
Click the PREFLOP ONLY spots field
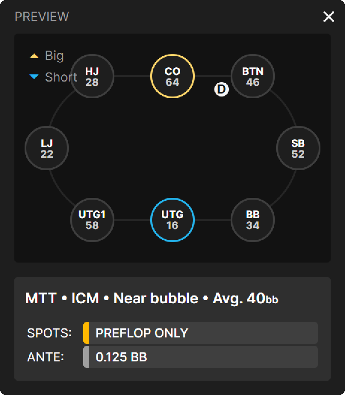click(203, 333)
